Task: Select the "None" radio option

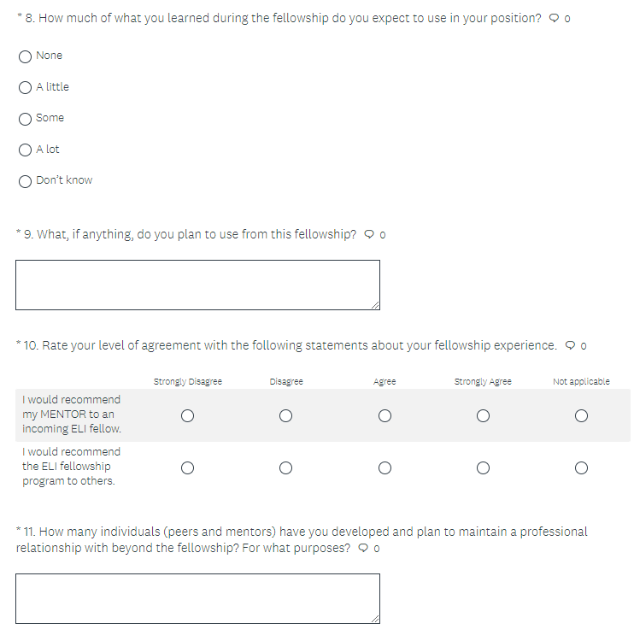Action: click(26, 56)
